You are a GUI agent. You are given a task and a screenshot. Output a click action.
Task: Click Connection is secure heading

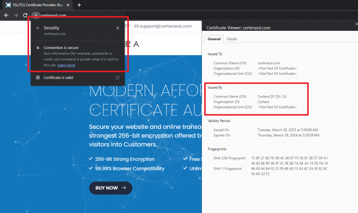(61, 48)
